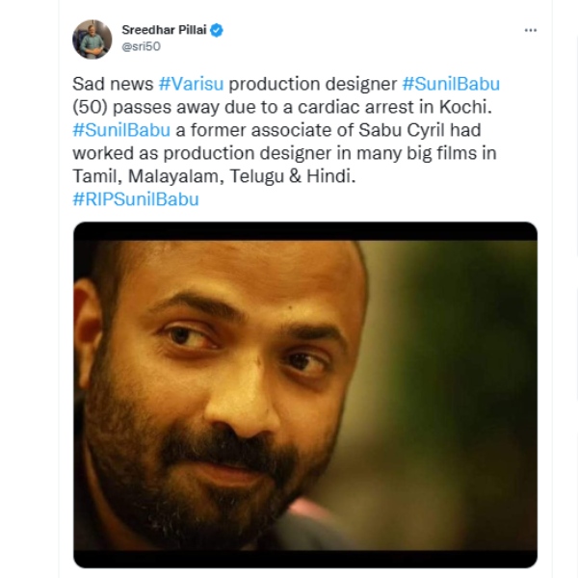Click the phrase "worked as production designer"
This screenshot has height=578, width=578.
pos(194,153)
